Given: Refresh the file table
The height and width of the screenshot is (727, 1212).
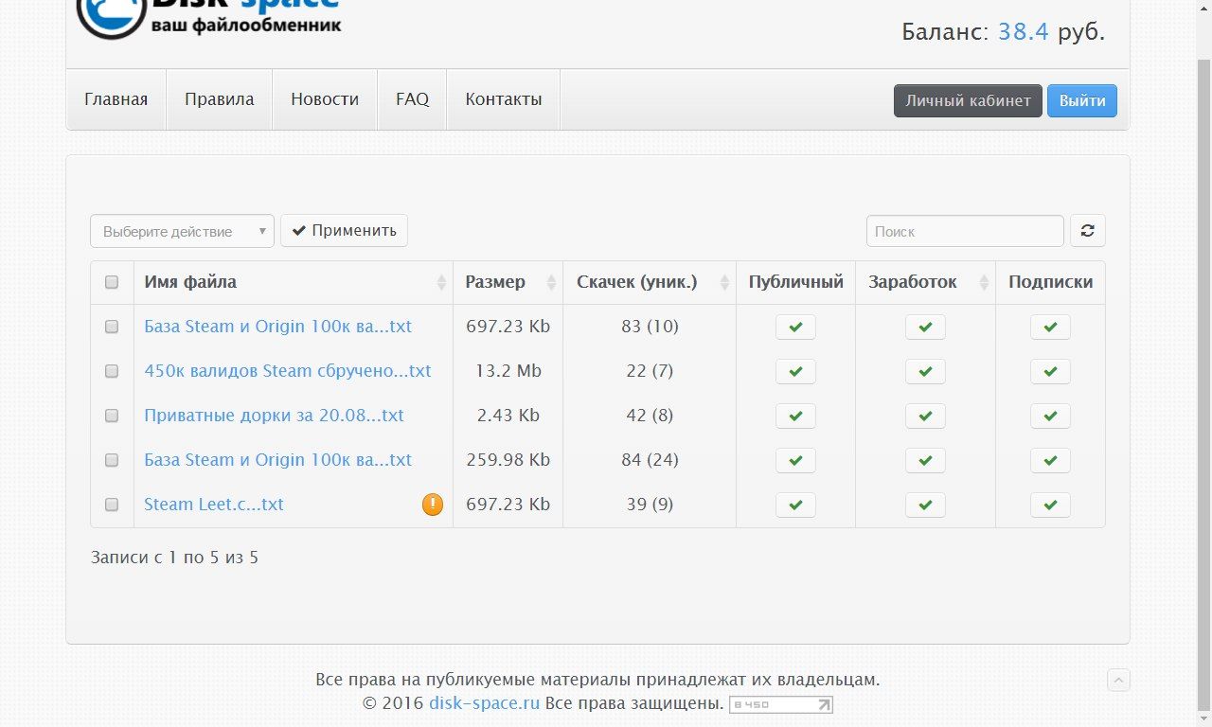Looking at the screenshot, I should [x=1088, y=231].
